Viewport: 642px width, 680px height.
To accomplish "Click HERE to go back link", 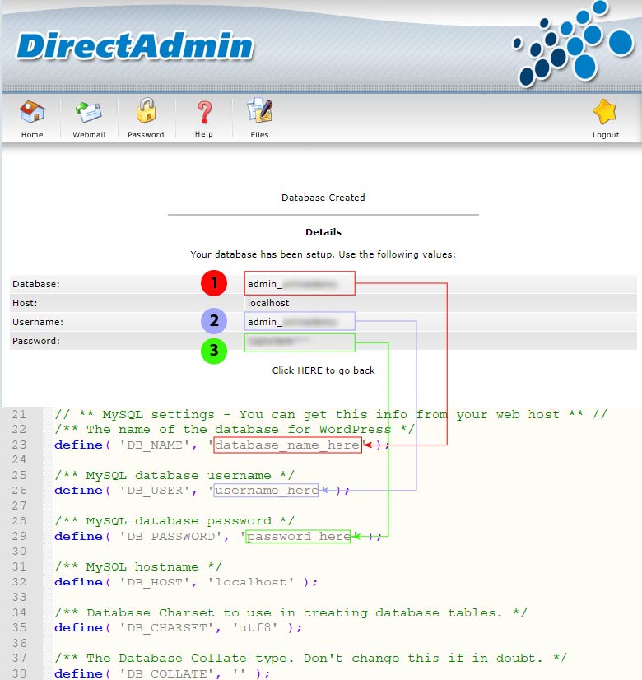I will click(x=323, y=370).
